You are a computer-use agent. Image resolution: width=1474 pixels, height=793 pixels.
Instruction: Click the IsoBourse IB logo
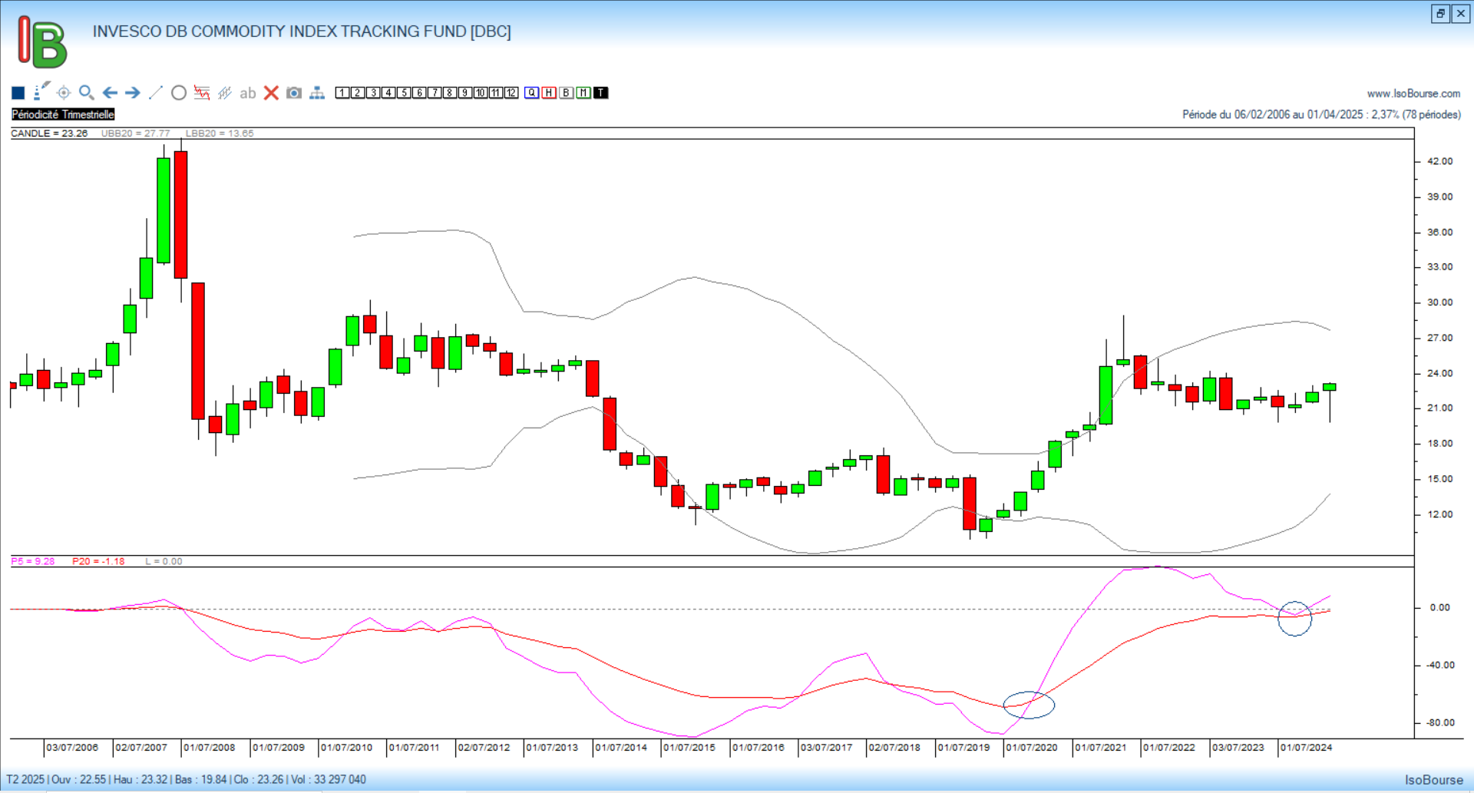[x=42, y=42]
